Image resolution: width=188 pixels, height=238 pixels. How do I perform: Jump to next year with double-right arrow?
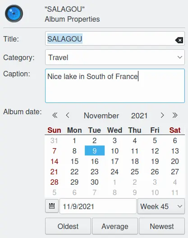[x=175, y=115]
